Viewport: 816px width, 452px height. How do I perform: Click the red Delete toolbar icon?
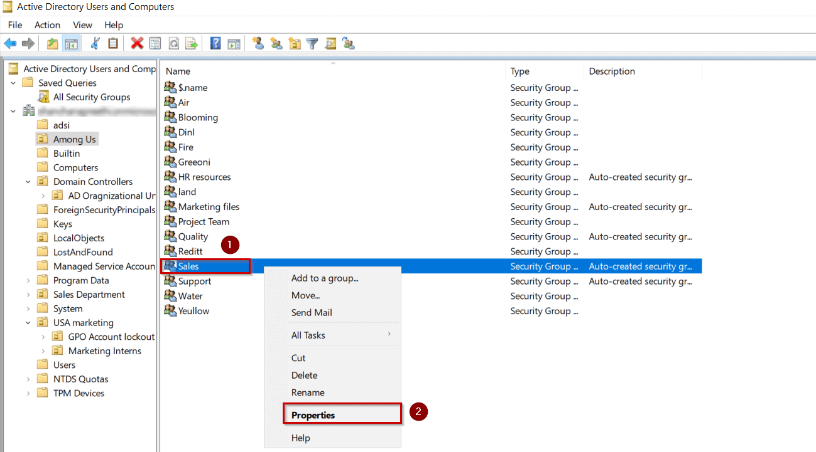point(137,43)
